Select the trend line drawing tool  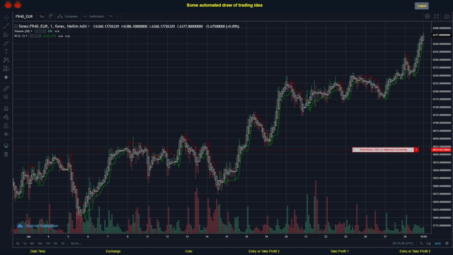pos(6,26)
